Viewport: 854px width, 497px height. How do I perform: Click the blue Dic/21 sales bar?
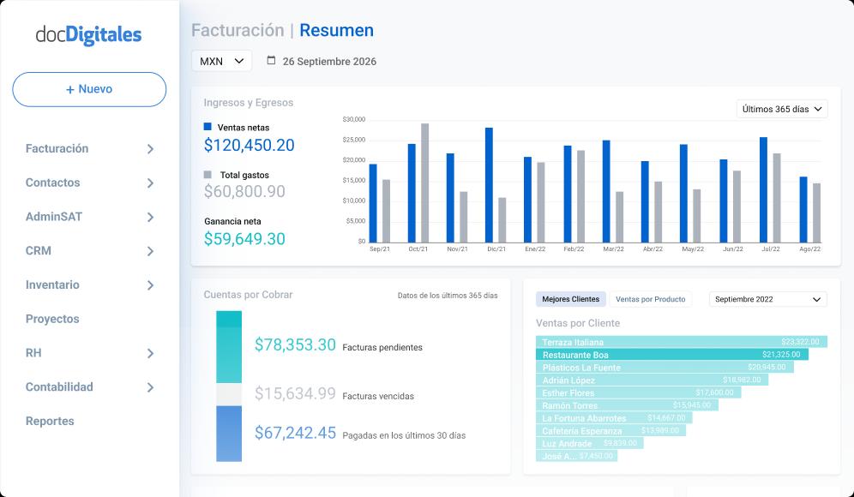click(489, 185)
